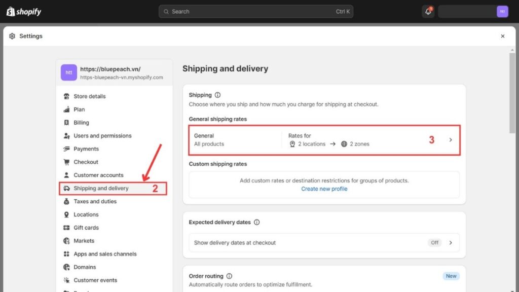The image size is (519, 292).
Task: Click the account button at top right
Action: (473, 11)
